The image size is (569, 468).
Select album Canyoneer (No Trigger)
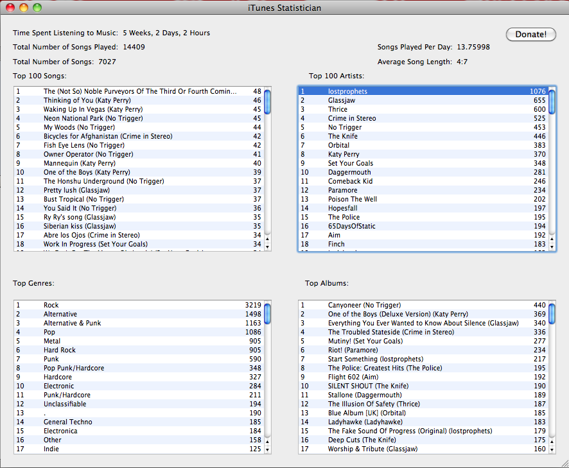[423, 305]
